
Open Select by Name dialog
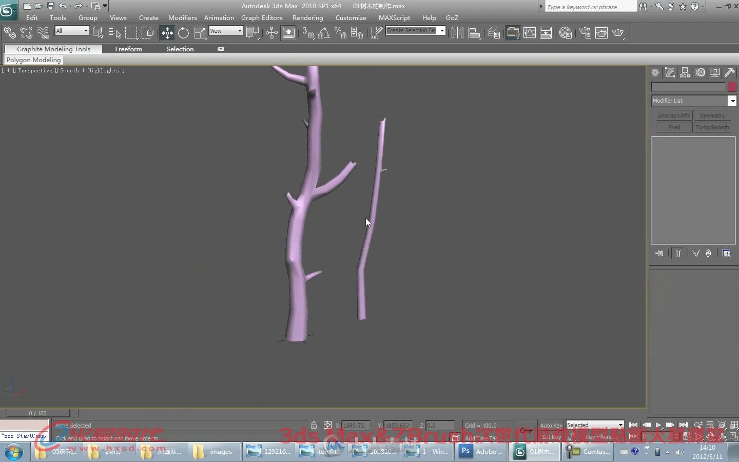point(114,33)
